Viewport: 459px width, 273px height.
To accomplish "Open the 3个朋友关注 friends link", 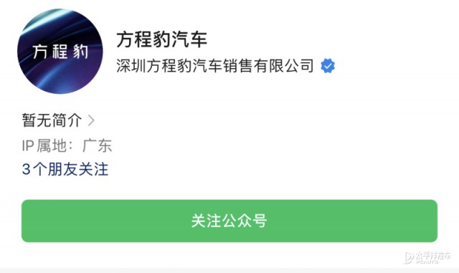I will (x=65, y=169).
